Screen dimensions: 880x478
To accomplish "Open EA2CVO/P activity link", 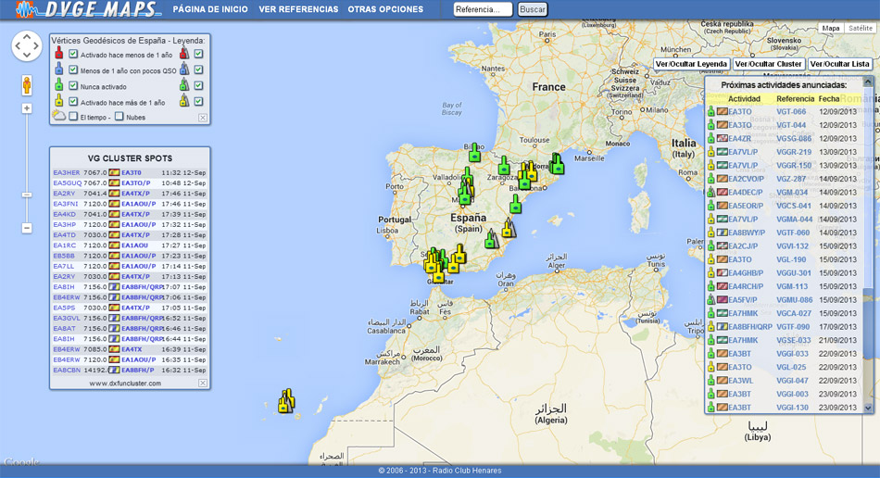I will coord(747,179).
